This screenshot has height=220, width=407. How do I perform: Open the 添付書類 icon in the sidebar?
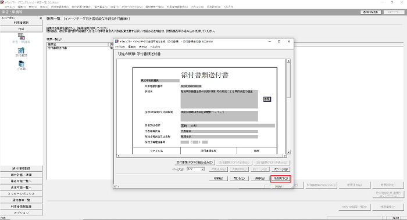(21, 52)
